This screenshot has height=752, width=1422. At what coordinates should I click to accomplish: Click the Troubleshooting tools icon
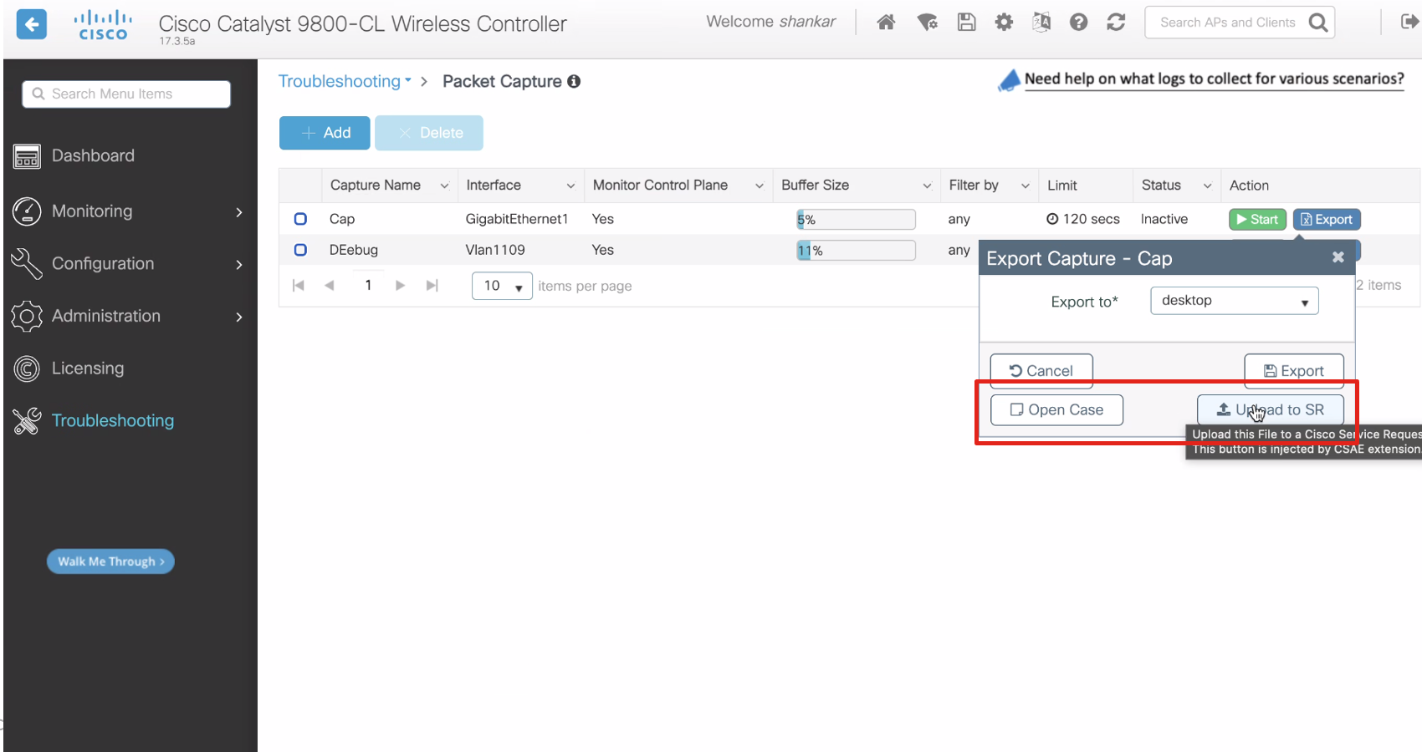click(27, 421)
